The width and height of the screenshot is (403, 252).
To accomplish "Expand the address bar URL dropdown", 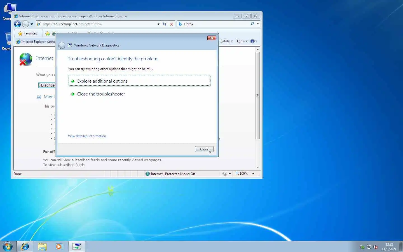I will (x=158, y=24).
